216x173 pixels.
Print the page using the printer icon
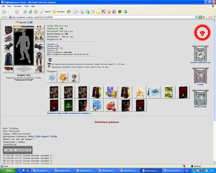pyautogui.click(x=82, y=12)
